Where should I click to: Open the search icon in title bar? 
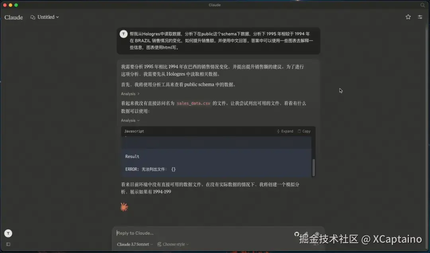(422, 5)
